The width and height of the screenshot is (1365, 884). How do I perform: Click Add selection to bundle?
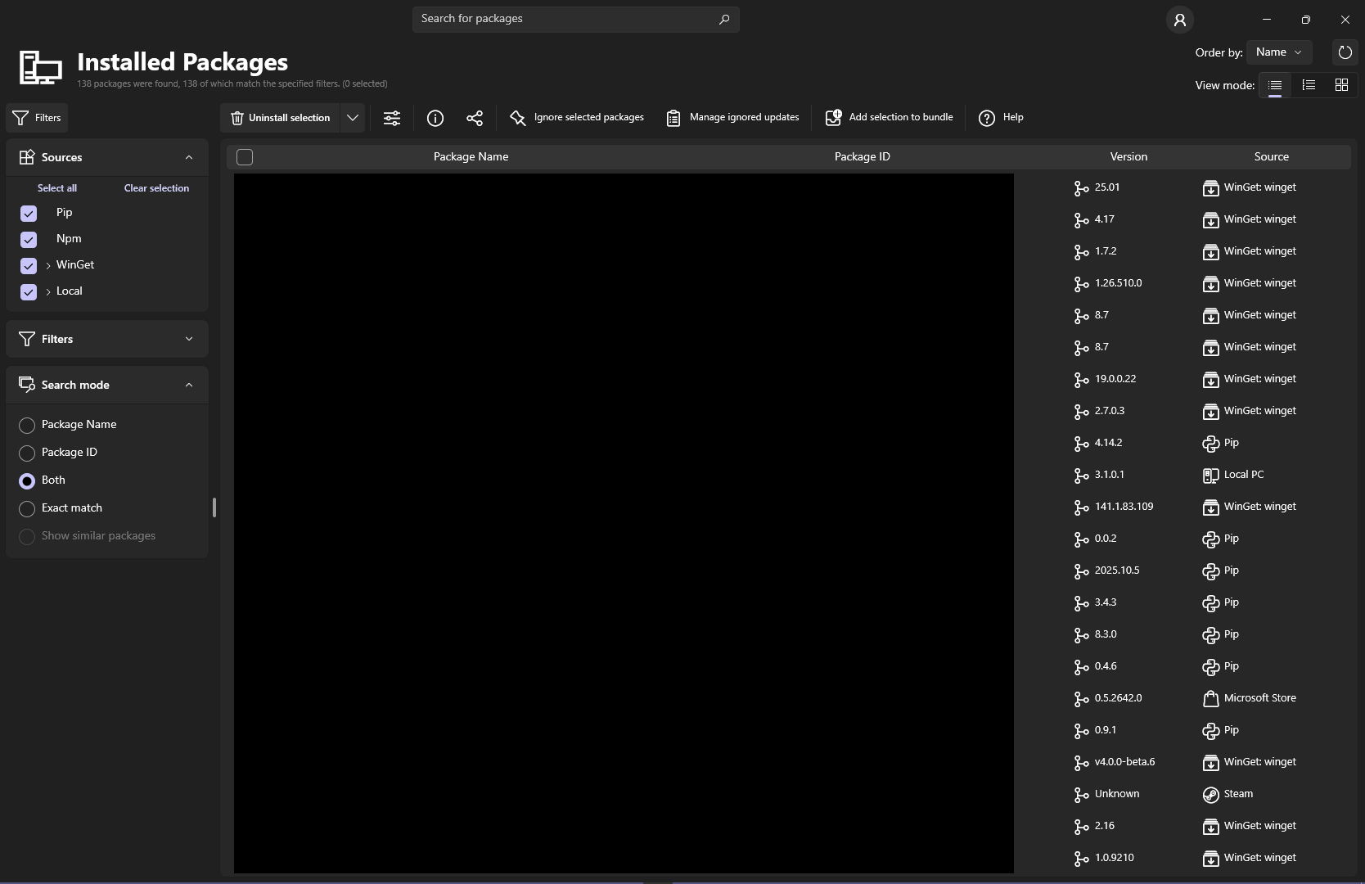coord(890,118)
